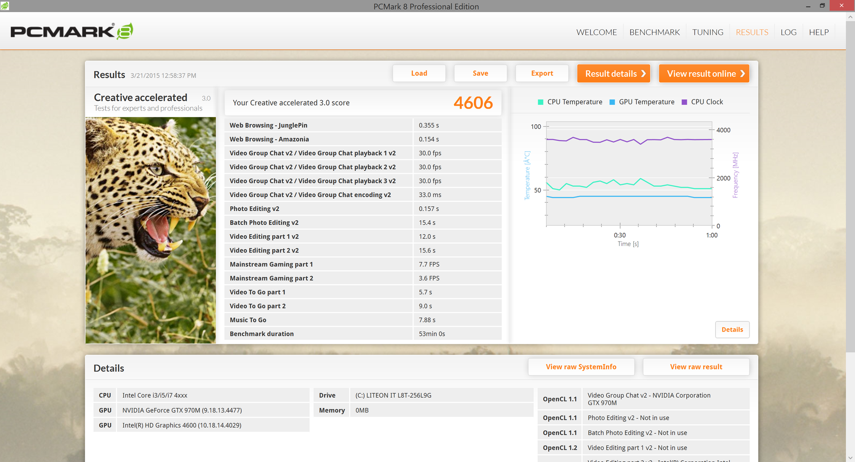Open View result online
This screenshot has height=462, width=855.
pyautogui.click(x=704, y=74)
